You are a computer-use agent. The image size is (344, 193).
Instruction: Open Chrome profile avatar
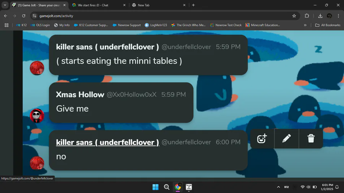[329, 16]
